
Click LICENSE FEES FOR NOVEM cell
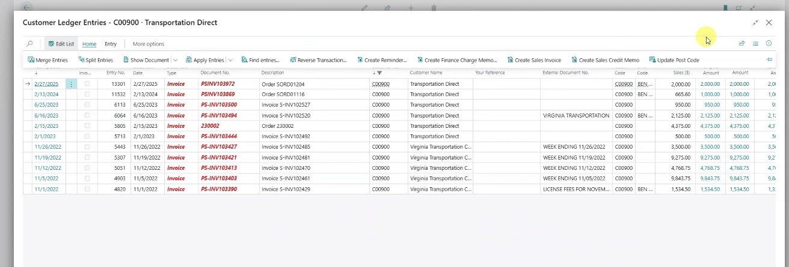click(576, 189)
